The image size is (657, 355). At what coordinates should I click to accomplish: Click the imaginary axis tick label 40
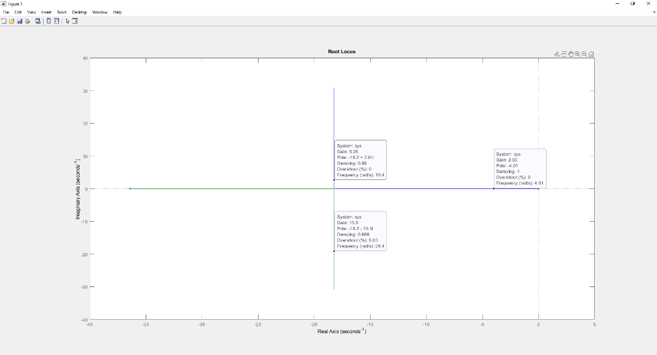click(85, 58)
